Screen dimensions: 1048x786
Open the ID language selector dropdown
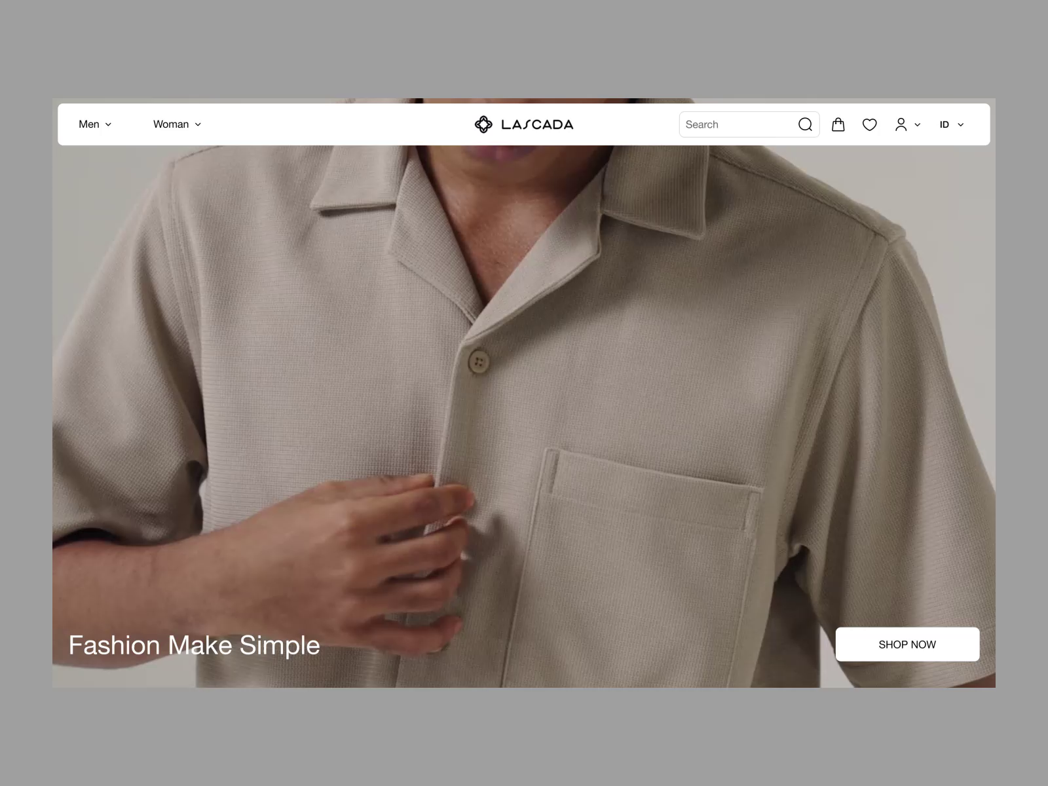(x=950, y=124)
